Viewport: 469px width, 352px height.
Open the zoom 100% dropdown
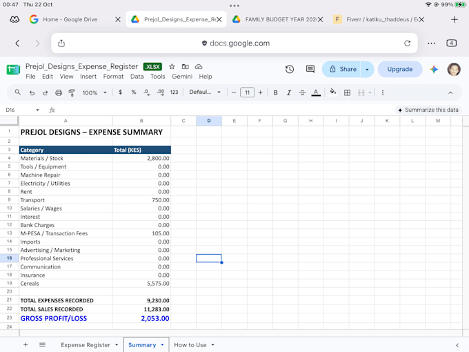[x=94, y=92]
